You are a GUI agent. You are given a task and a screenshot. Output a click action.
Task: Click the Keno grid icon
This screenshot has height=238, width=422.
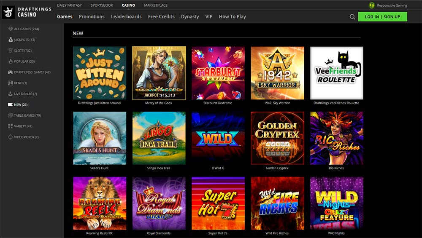tap(11, 83)
